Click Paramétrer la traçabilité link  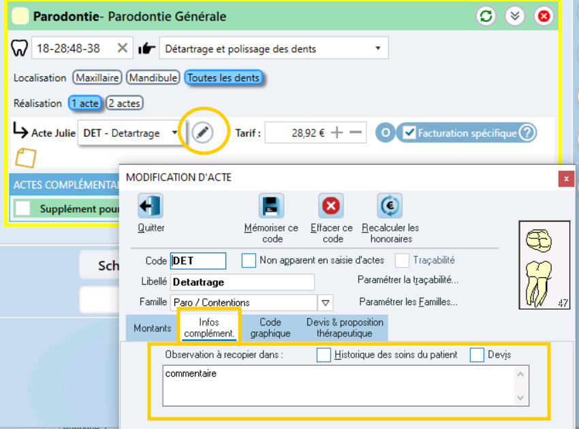pos(407,281)
